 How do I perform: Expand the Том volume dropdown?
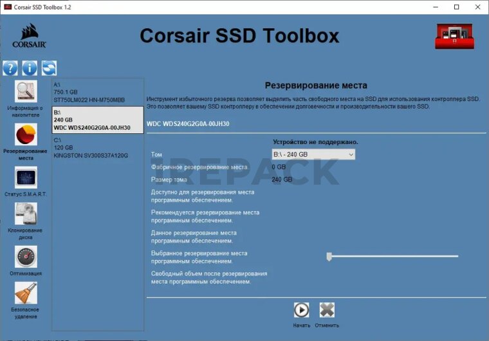click(313, 154)
